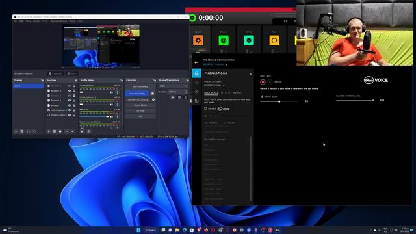Mute the Desktop Audio 2 channel

112,105
